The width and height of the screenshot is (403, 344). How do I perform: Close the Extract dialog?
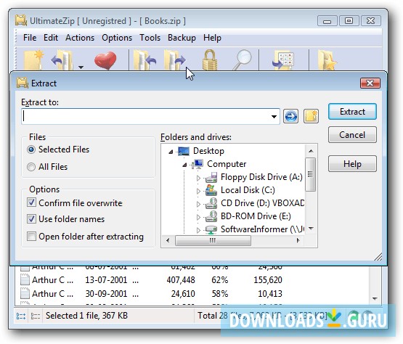pyautogui.click(x=370, y=83)
